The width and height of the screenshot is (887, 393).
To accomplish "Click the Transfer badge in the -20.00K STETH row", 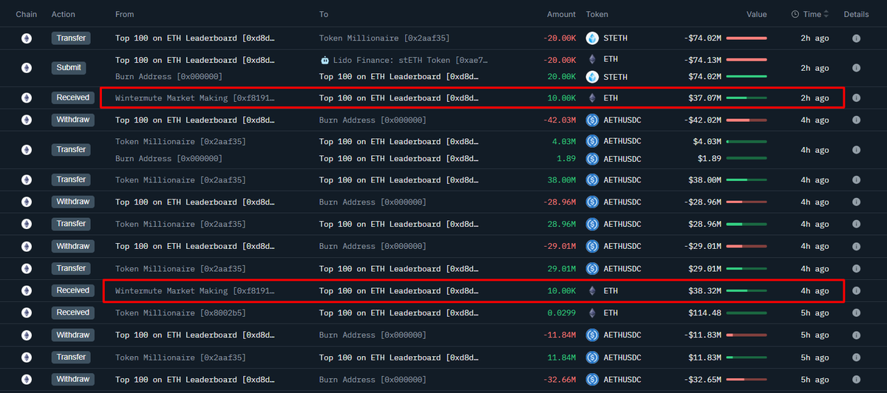I will click(x=72, y=38).
